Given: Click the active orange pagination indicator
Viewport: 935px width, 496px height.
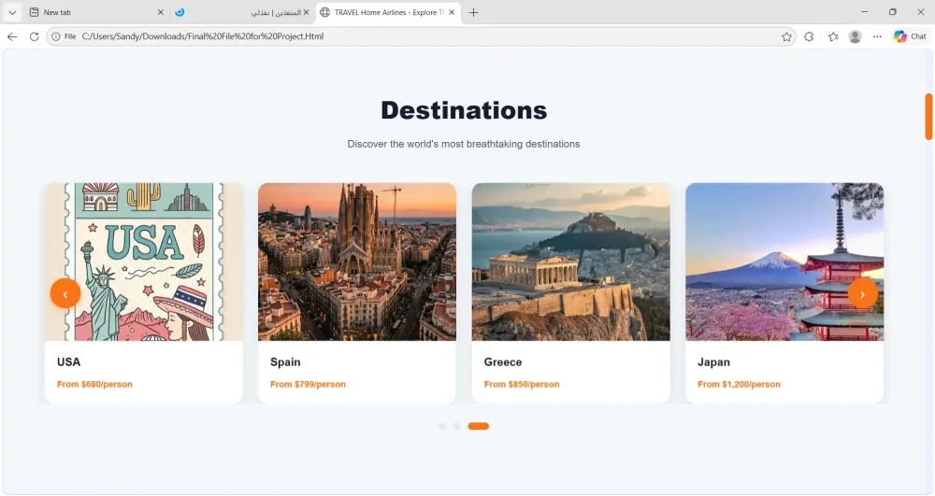Looking at the screenshot, I should [478, 426].
